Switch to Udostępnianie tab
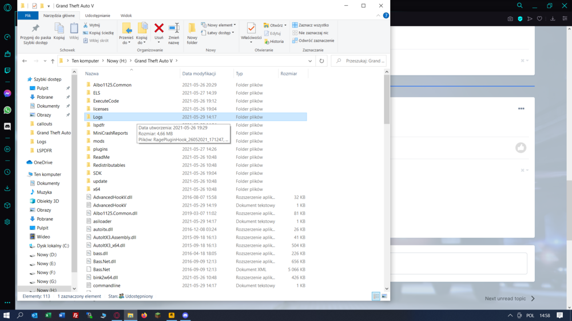 (97, 15)
